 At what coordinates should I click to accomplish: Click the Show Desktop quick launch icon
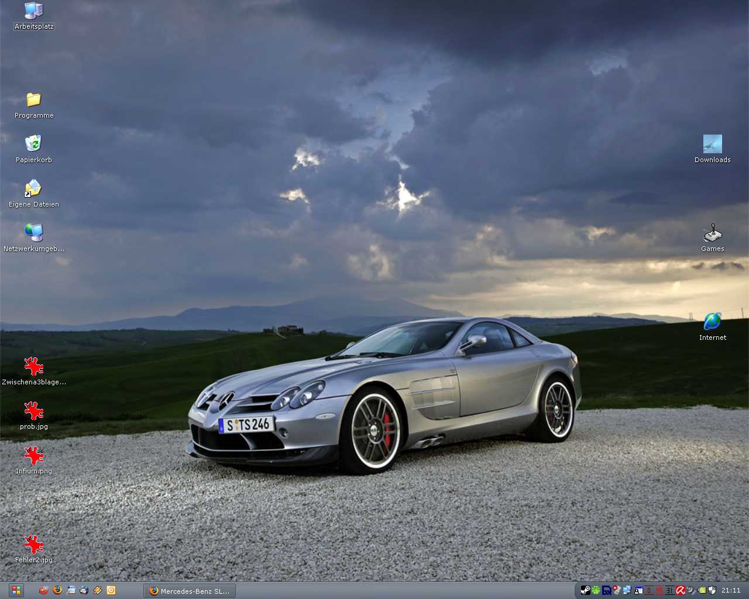(x=71, y=590)
